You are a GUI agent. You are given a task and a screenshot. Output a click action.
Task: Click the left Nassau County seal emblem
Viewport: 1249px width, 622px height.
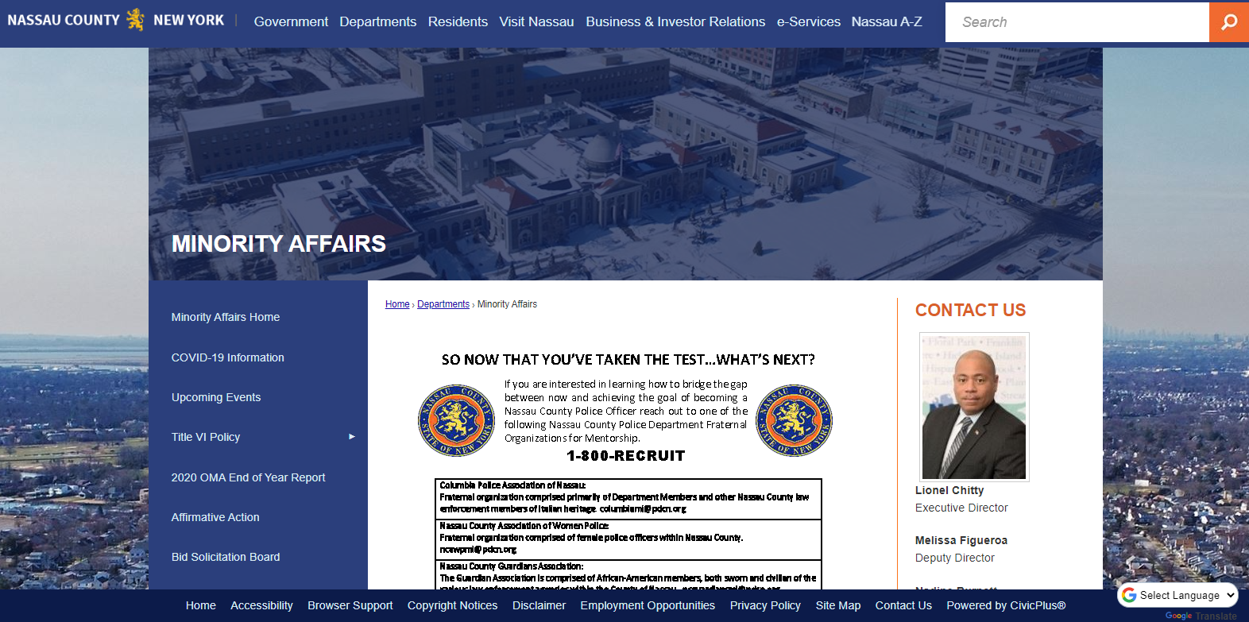pos(456,421)
